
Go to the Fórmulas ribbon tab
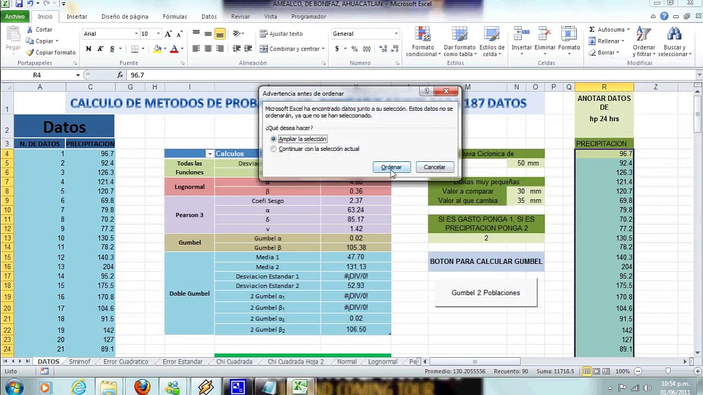(175, 16)
